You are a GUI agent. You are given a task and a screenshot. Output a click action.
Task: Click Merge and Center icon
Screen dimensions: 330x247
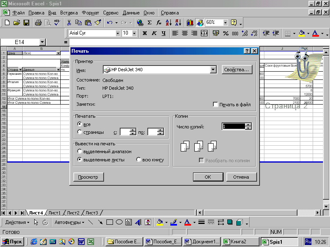(x=204, y=33)
